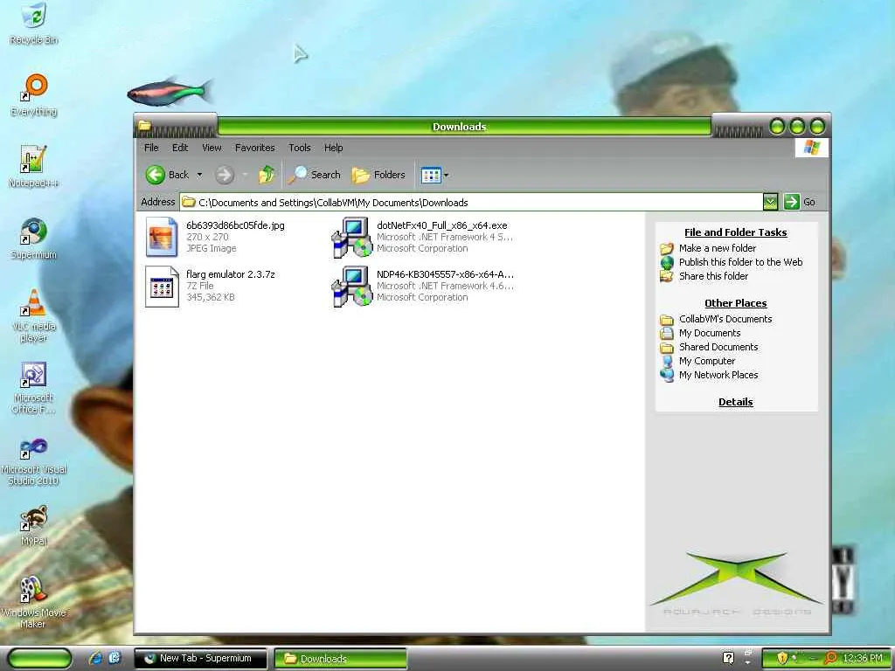
Task: Open the Back history dropdown arrow
Action: [x=200, y=175]
